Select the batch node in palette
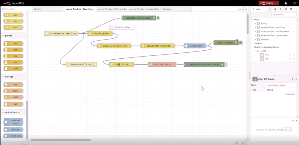 pos(13,27)
